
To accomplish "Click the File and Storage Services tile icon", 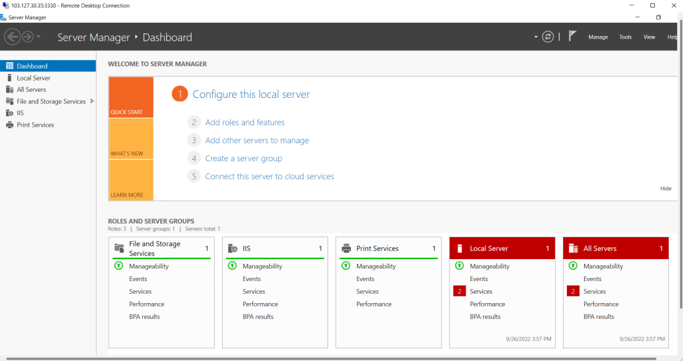I will (x=119, y=248).
